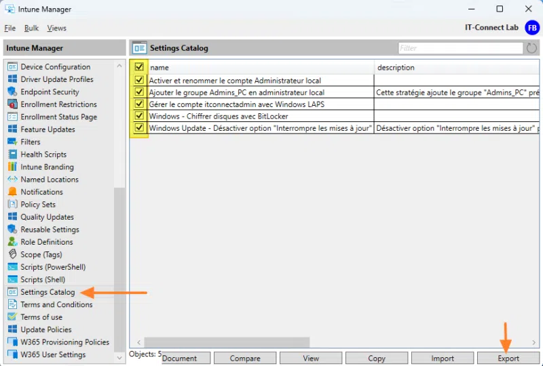Open the Bulk menu
Screen dimensions: 543x366
point(31,28)
